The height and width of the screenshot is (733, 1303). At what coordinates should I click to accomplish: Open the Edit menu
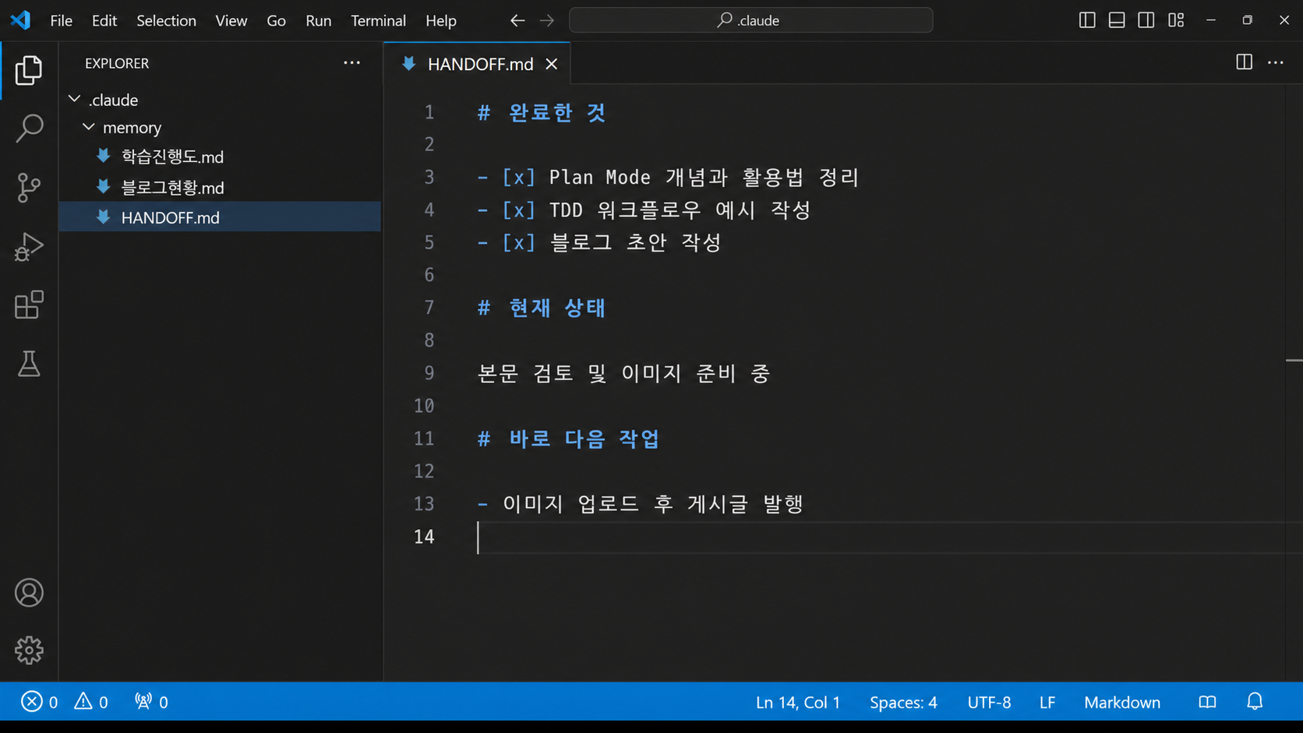(104, 20)
